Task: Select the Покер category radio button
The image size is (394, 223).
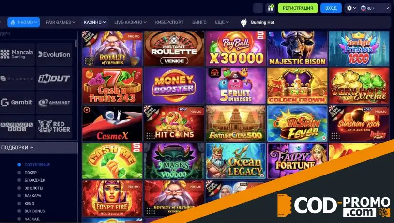Action: pos(19,173)
